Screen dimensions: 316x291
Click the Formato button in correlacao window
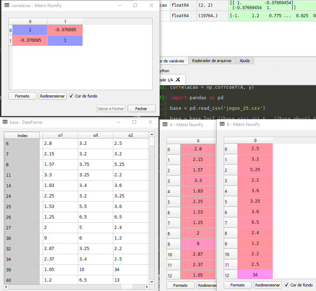(x=22, y=96)
